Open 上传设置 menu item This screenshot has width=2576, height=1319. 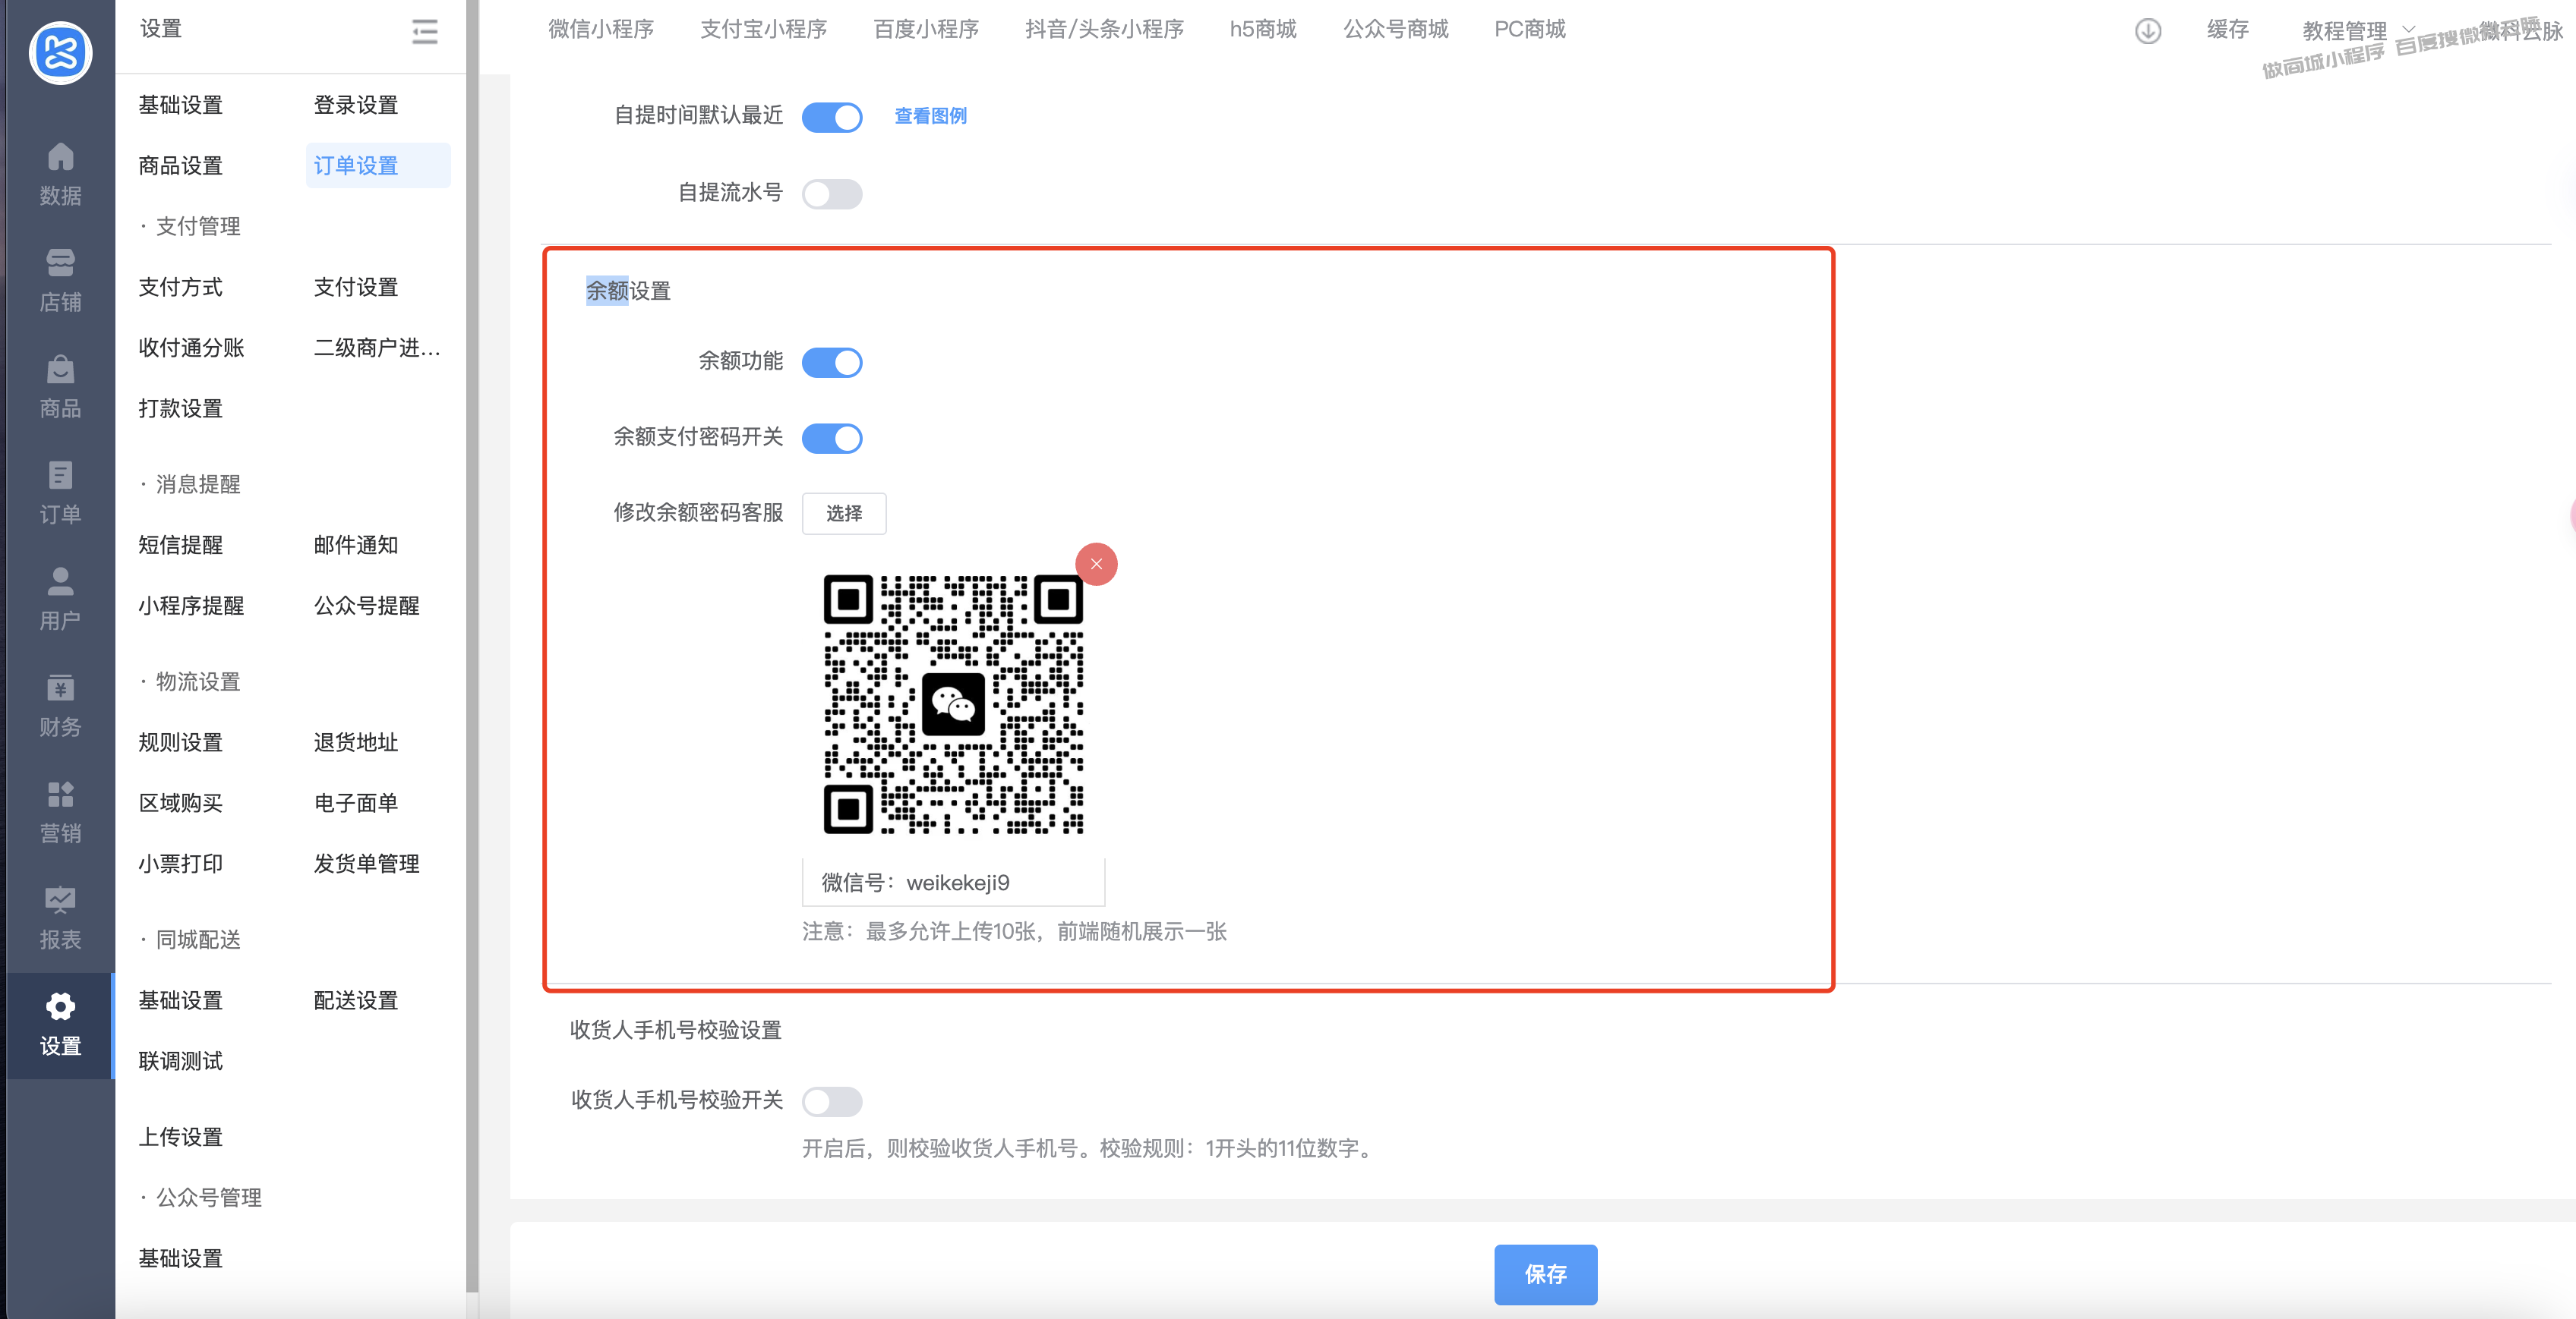(x=180, y=1137)
